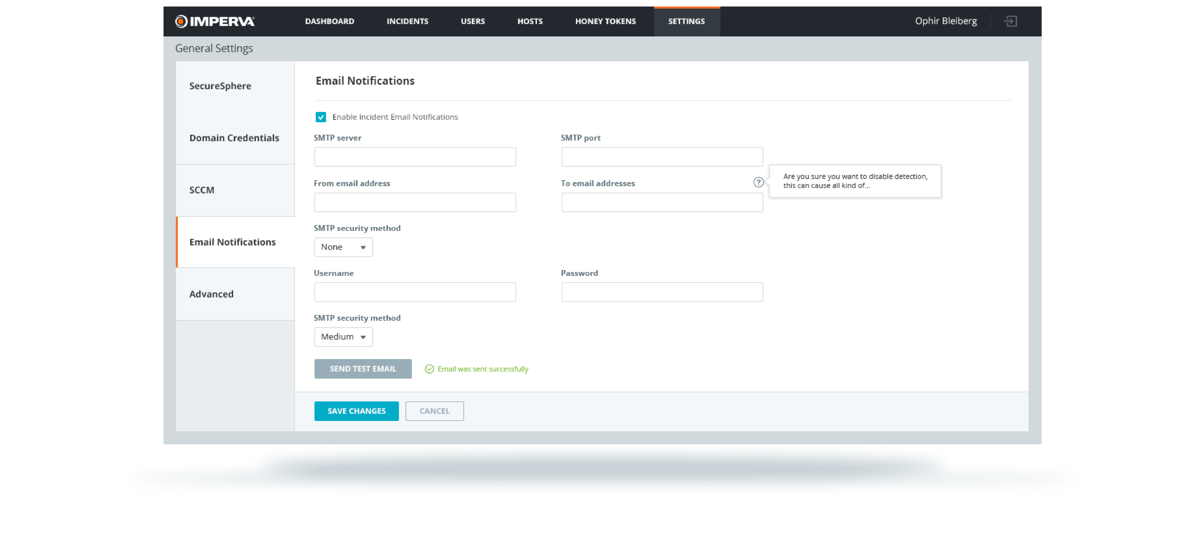
Task: Go to the Incidents page
Action: coord(408,21)
